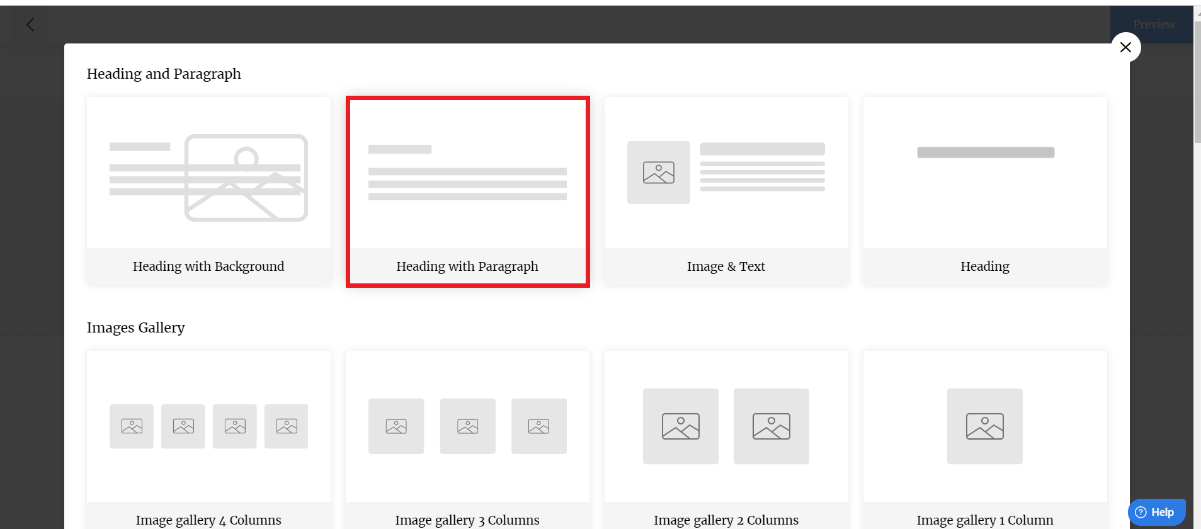Click the single image icon in 1 Column card

click(985, 426)
